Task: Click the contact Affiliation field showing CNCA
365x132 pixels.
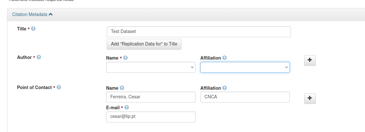Action: 245,97
